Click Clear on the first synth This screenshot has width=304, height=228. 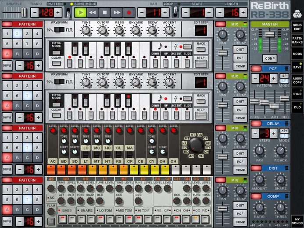click(57, 63)
